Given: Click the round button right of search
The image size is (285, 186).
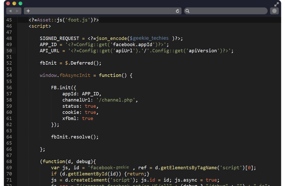Looking at the screenshot, I should pos(274,11).
